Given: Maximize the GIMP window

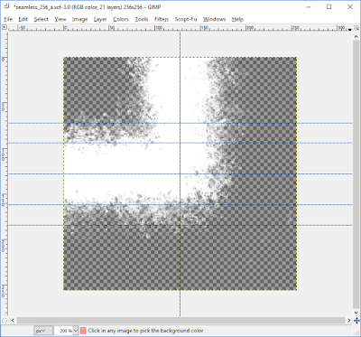Looking at the screenshot, I should (329, 6).
